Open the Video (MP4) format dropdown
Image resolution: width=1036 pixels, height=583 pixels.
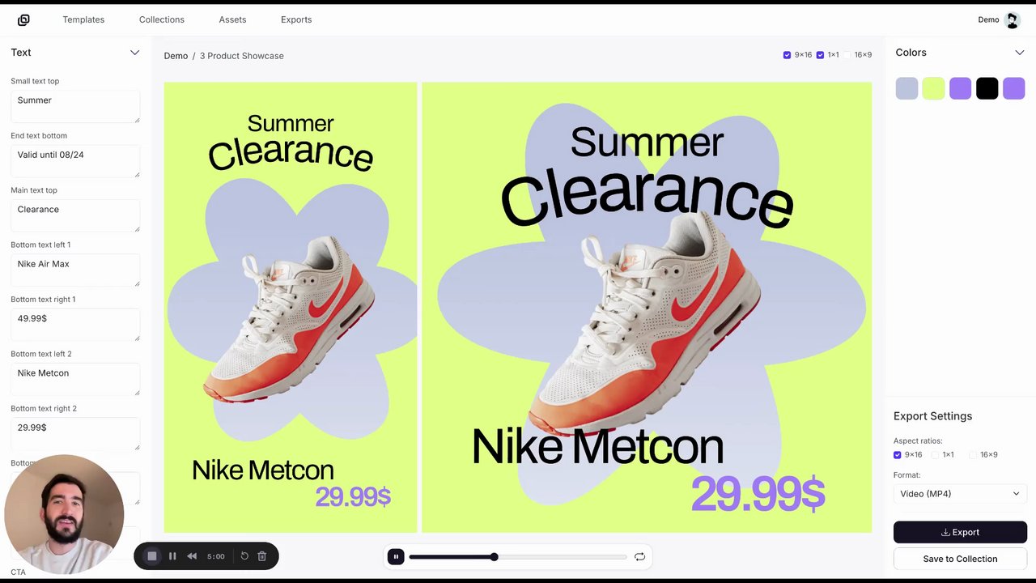(x=960, y=494)
